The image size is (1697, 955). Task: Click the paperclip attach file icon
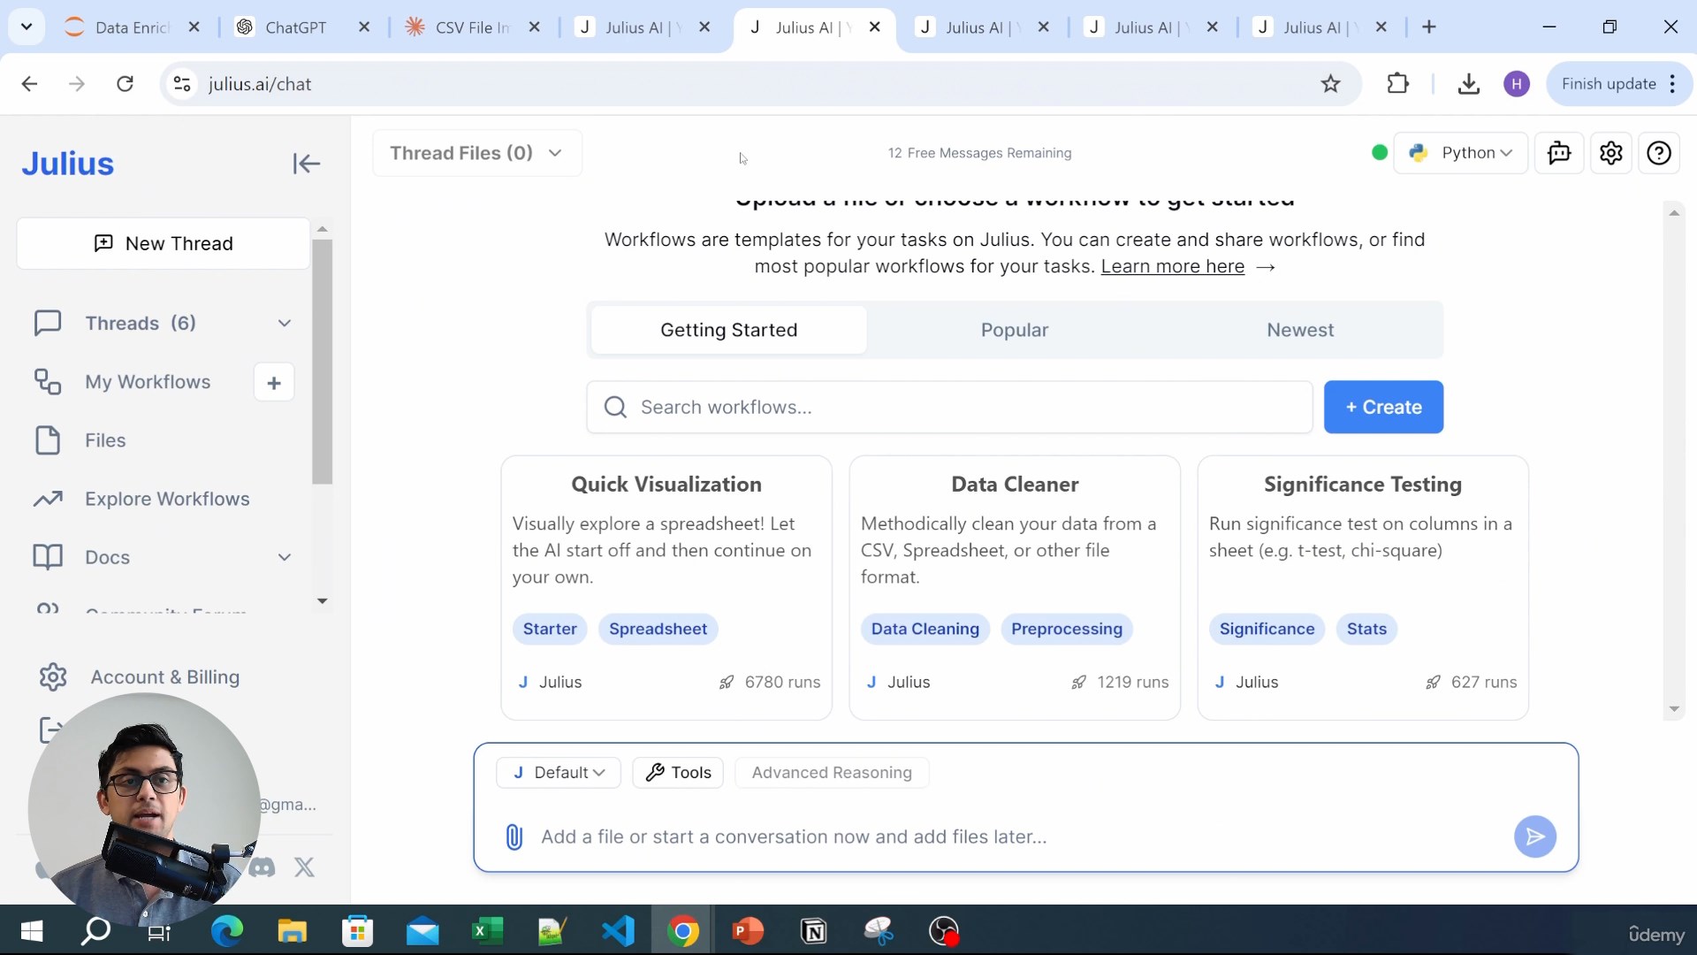(x=514, y=837)
